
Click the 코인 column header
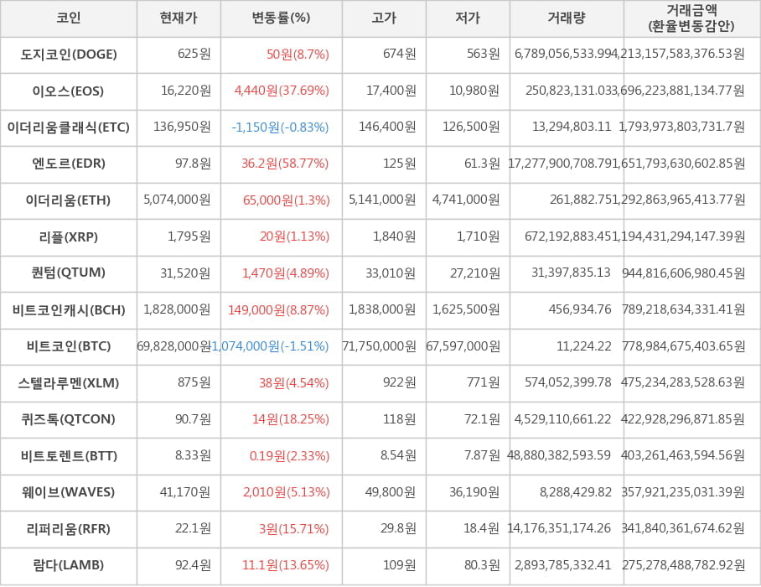coord(69,18)
